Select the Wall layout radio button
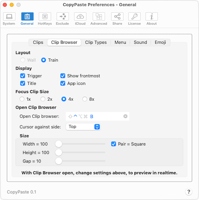 pyautogui.click(x=23, y=60)
